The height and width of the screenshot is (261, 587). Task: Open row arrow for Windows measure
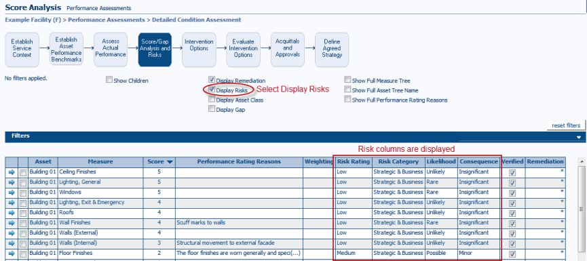(12, 193)
